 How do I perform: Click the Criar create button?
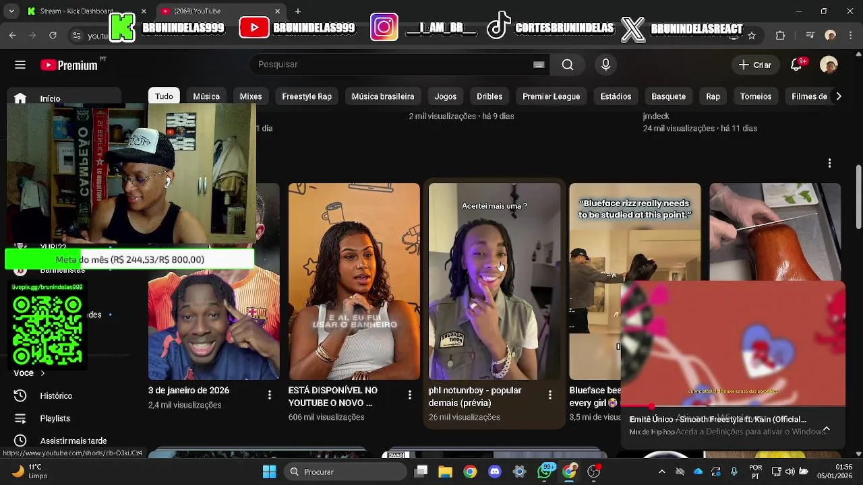[754, 65]
